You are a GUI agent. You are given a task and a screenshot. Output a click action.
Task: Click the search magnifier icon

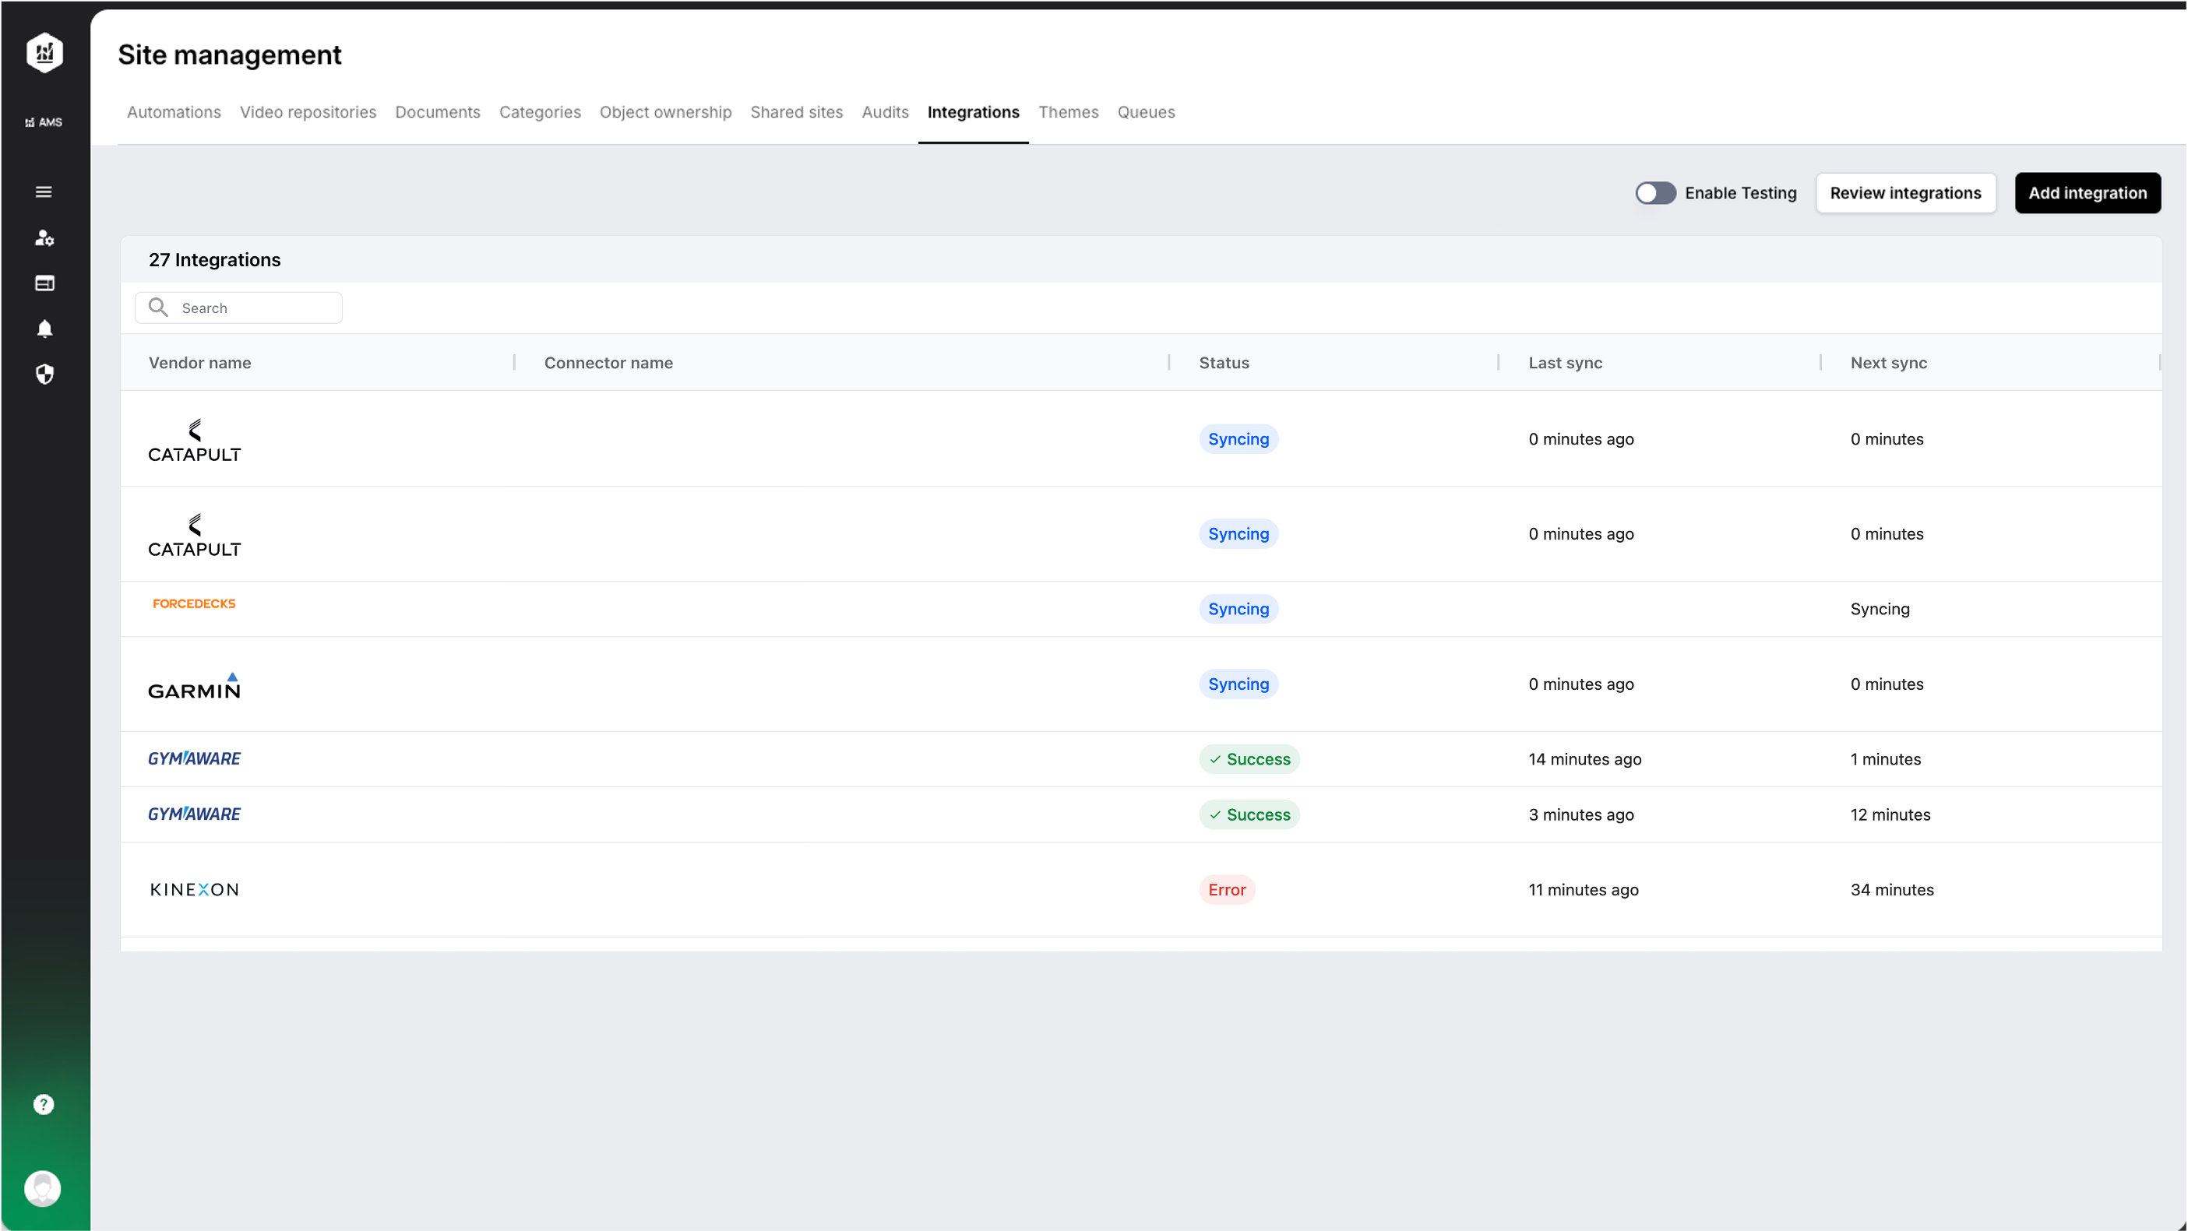coord(158,308)
